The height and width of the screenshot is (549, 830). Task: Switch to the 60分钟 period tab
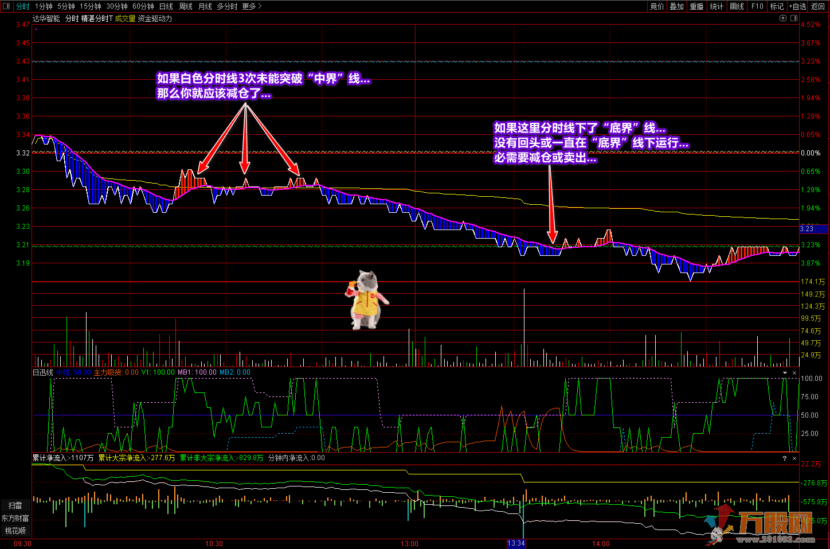pos(143,6)
